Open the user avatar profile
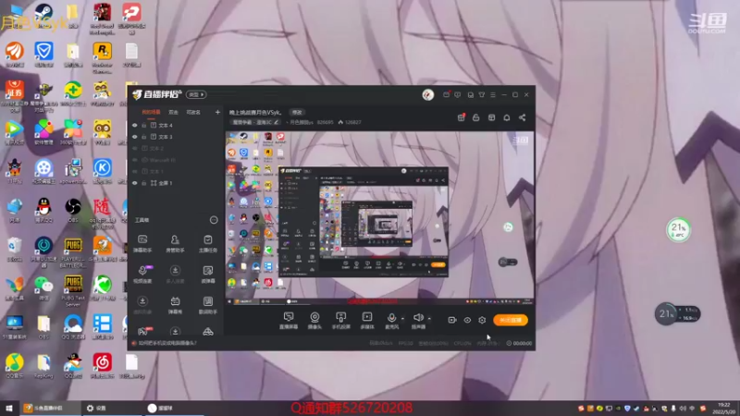The height and width of the screenshot is (416, 740). [428, 95]
